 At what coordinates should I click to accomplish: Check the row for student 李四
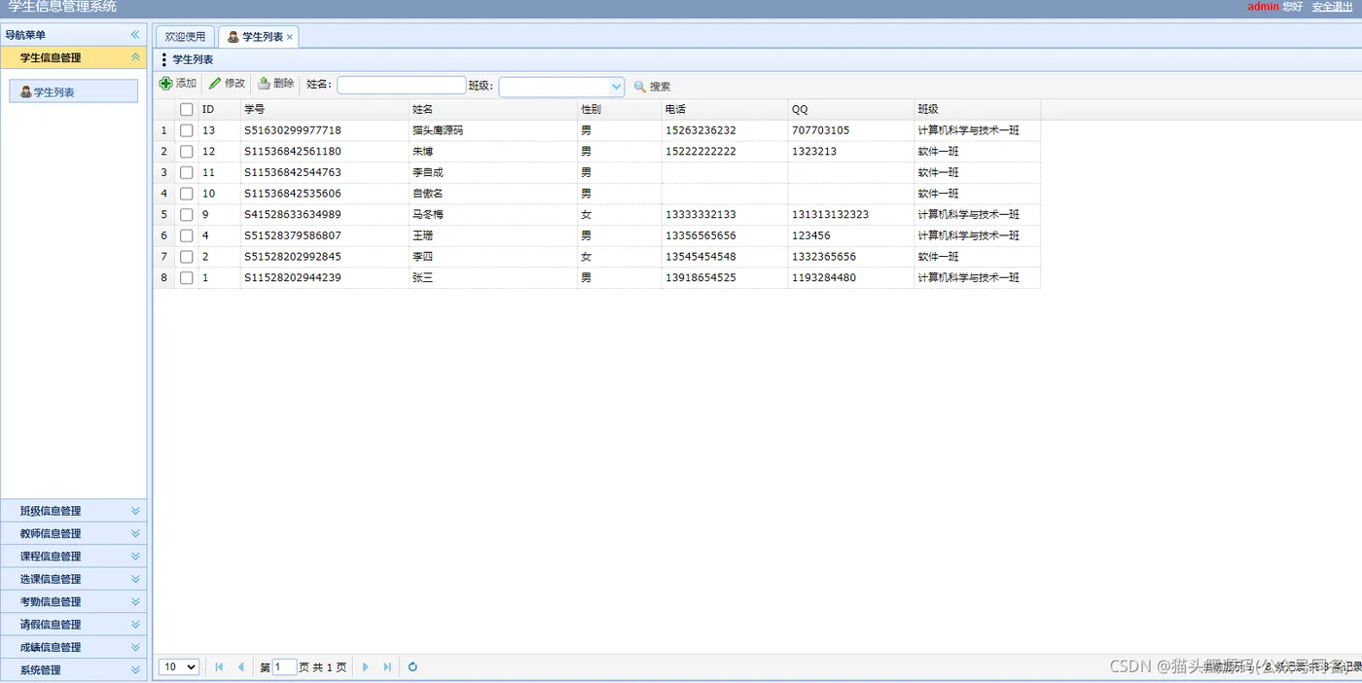[187, 257]
